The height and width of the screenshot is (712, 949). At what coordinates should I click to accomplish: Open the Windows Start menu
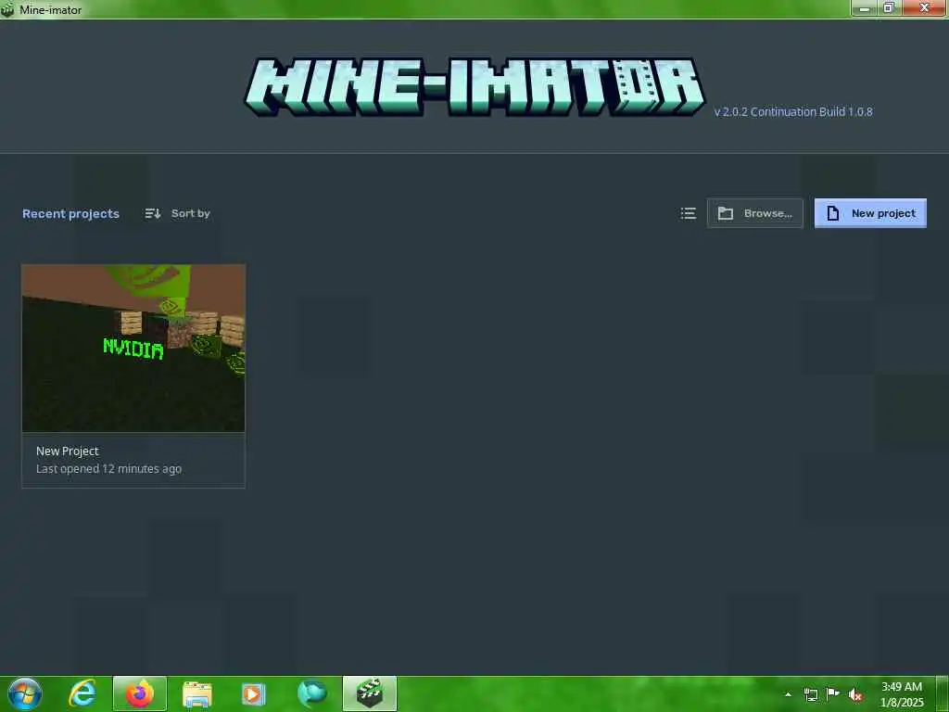click(x=25, y=693)
